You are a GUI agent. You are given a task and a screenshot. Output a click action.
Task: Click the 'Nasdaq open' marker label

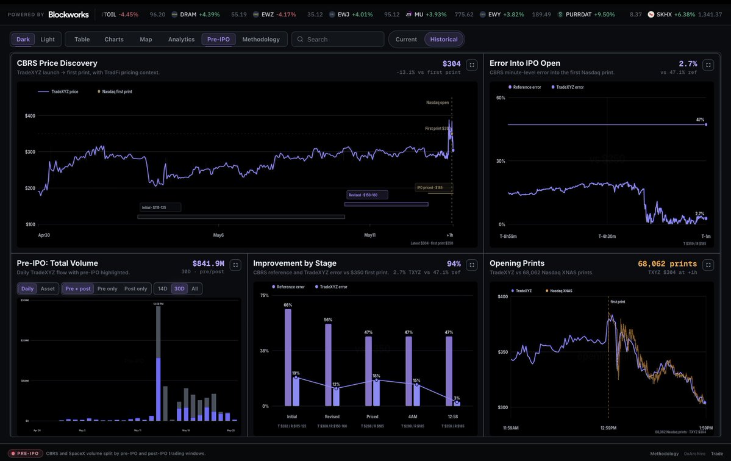point(437,102)
